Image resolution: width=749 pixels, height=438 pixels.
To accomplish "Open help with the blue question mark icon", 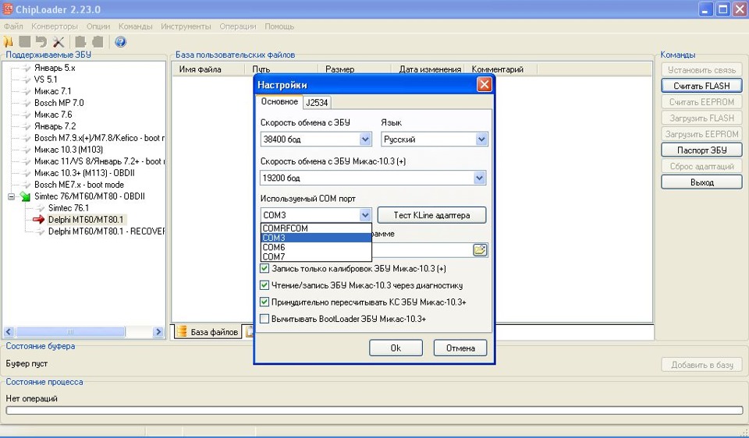I will coord(120,42).
